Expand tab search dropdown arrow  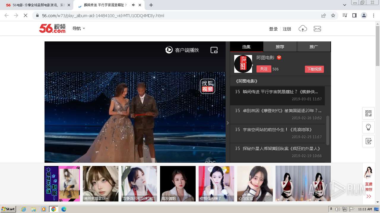345,5
